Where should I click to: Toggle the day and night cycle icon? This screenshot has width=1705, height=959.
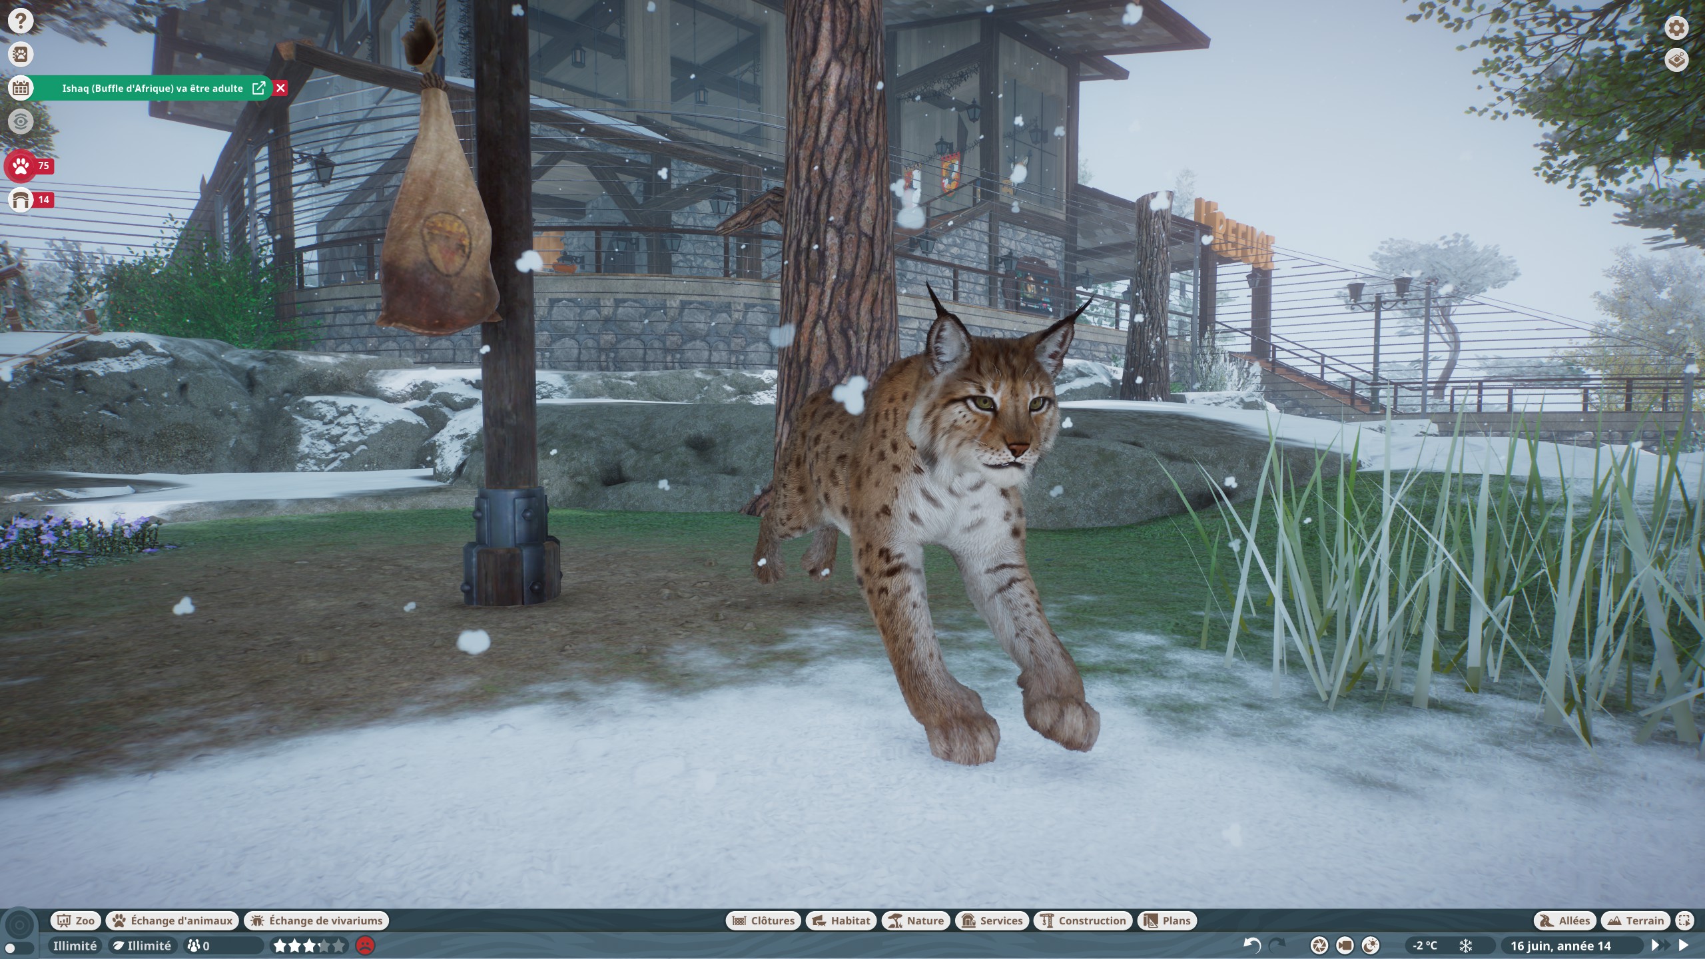(1370, 945)
